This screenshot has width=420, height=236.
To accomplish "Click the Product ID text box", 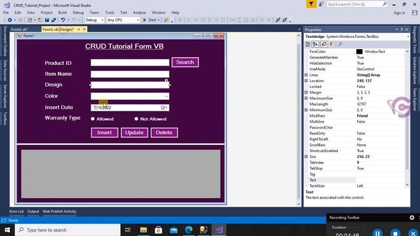I will click(130, 63).
